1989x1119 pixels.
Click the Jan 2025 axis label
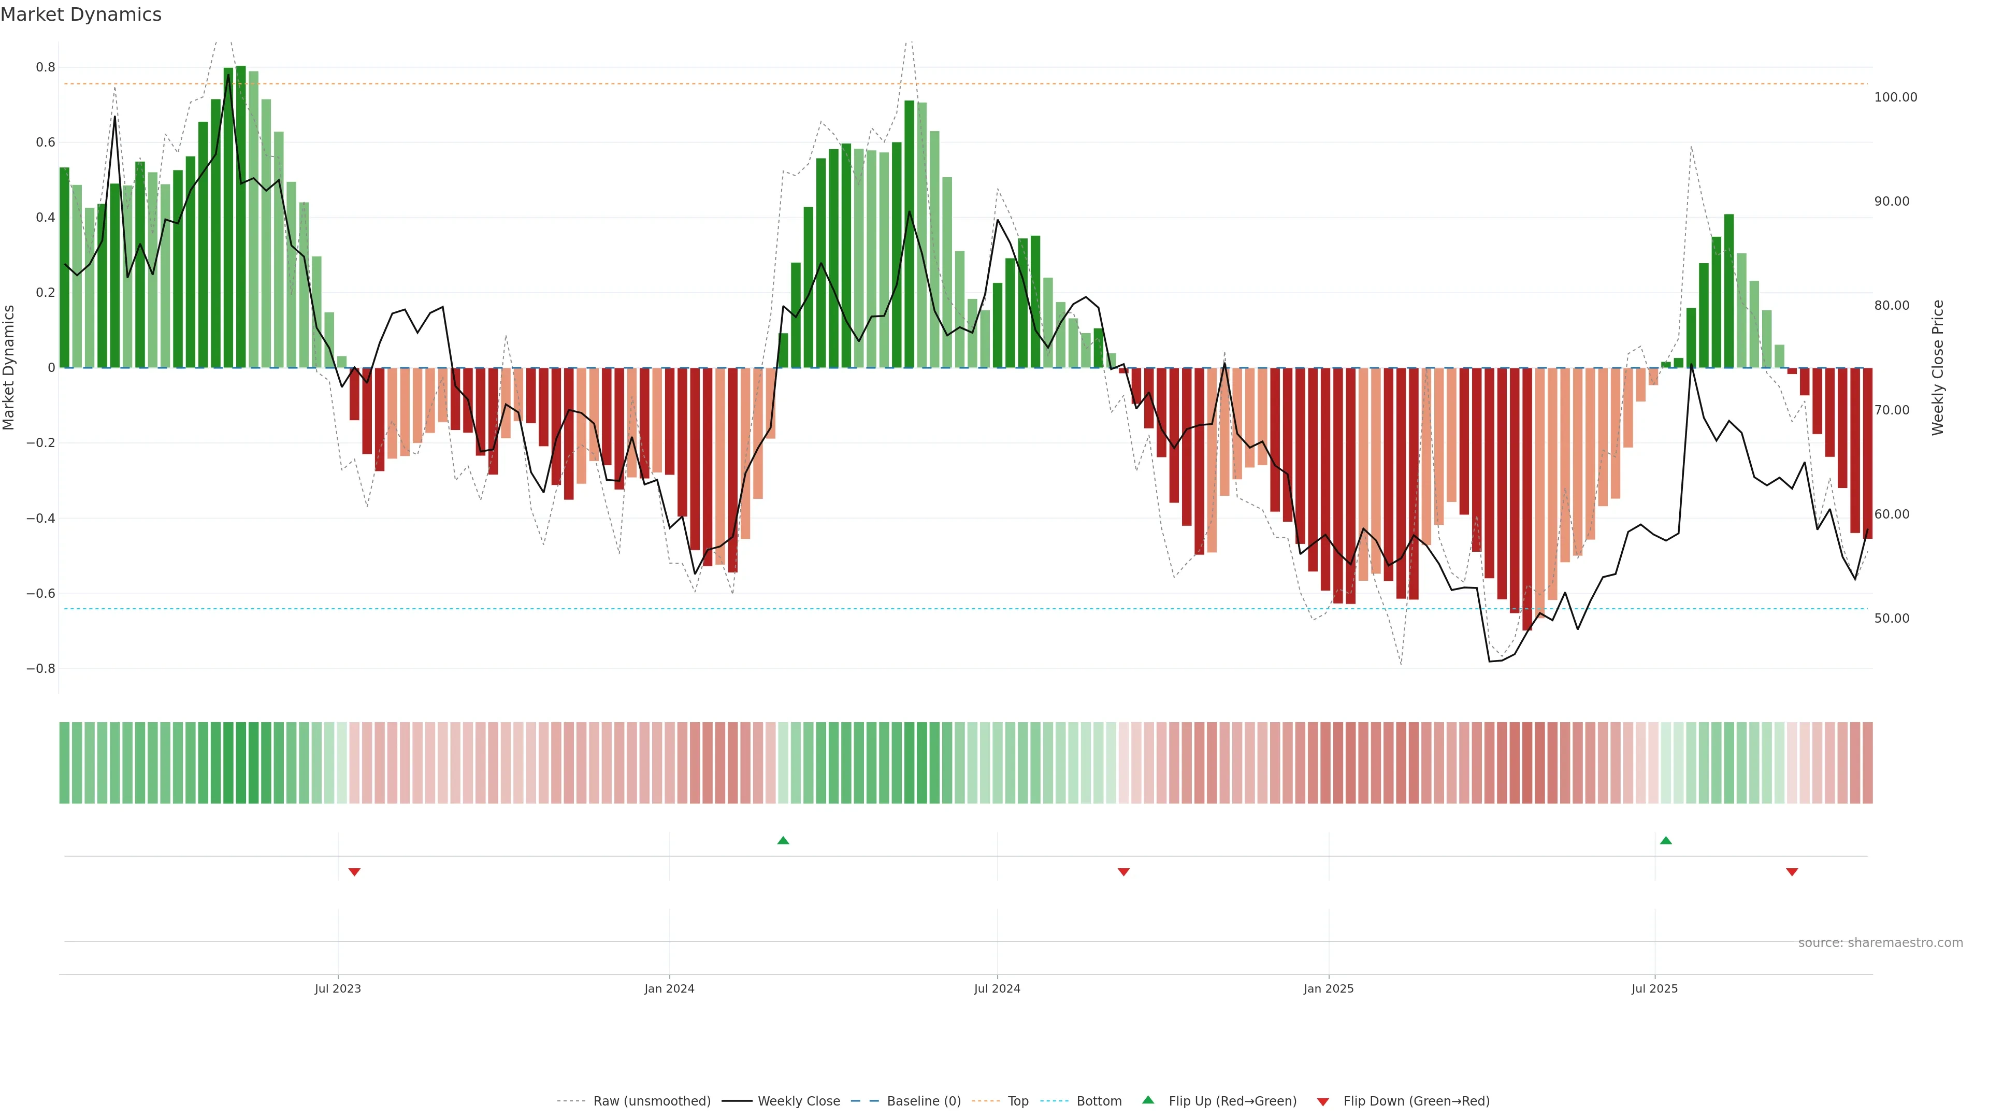point(1328,988)
